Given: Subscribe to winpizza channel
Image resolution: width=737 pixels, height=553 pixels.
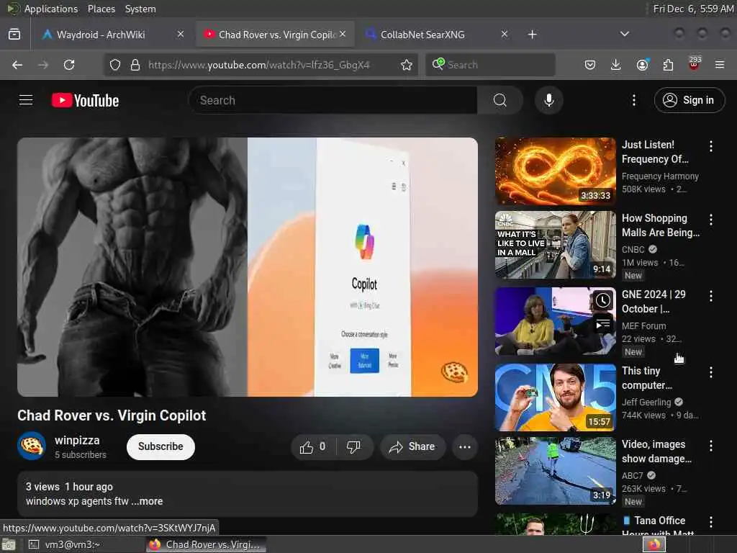Looking at the screenshot, I should [160, 446].
